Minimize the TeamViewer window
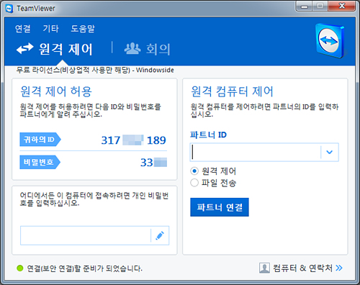Viewport: 360px width, 285px height. [305, 6]
